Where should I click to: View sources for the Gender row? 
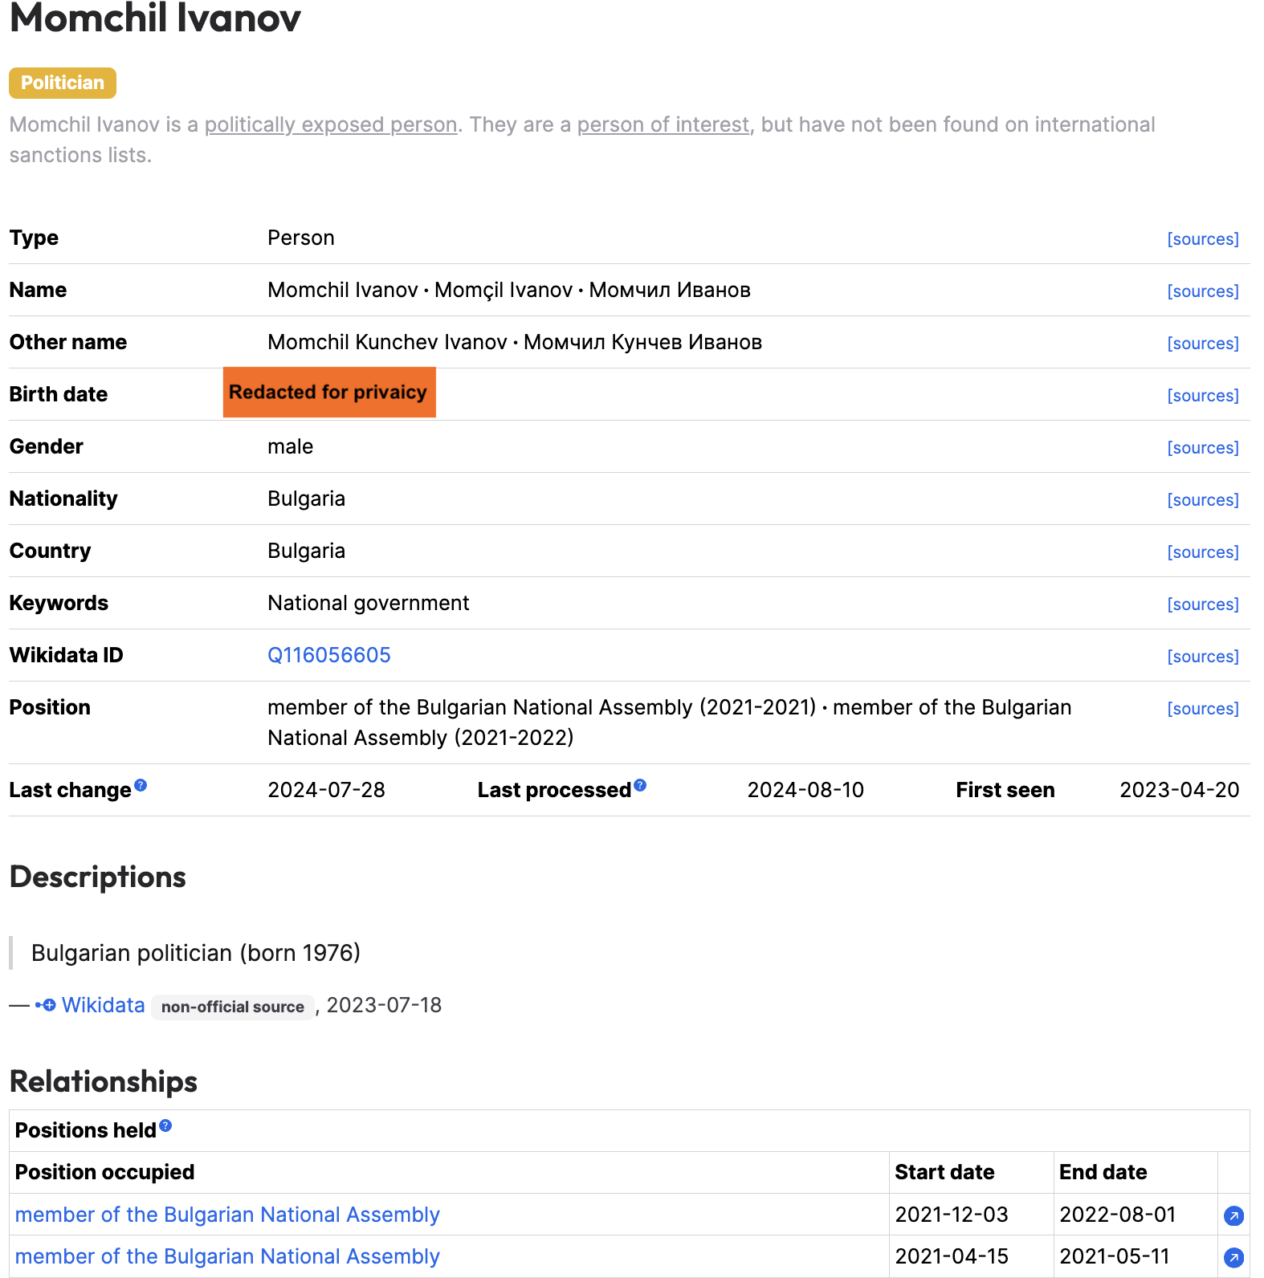tap(1203, 448)
